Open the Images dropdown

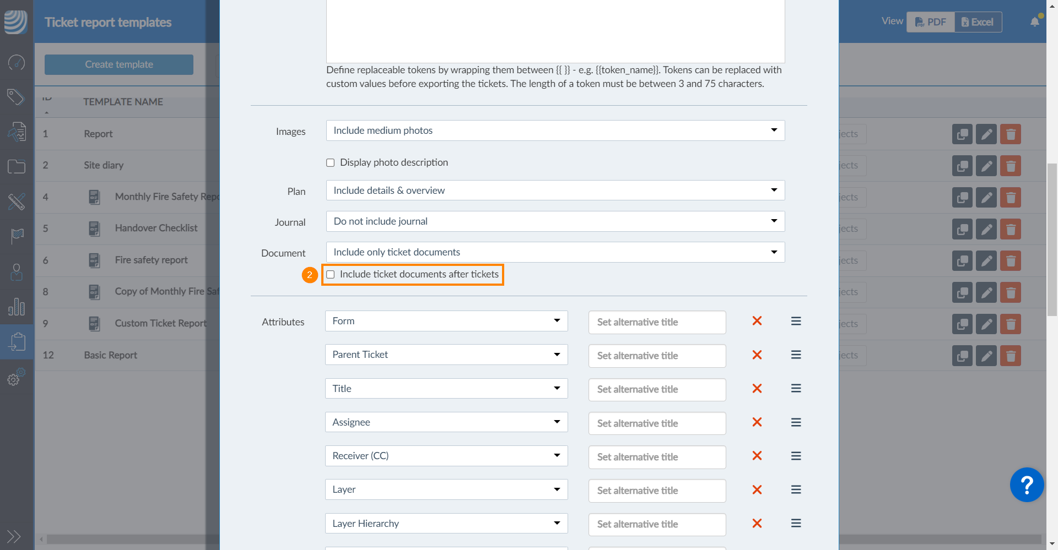555,130
